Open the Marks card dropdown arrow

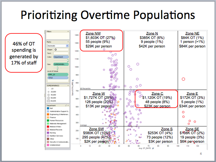coord(68,42)
